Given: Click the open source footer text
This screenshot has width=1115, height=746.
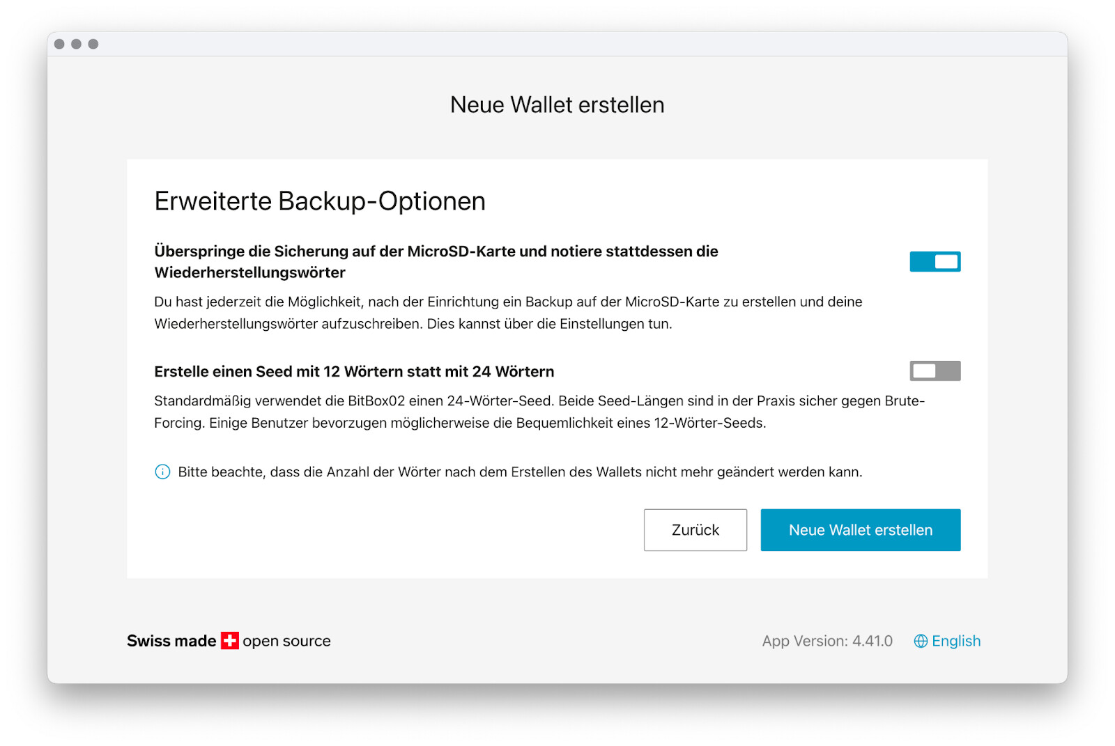Looking at the screenshot, I should coord(286,641).
